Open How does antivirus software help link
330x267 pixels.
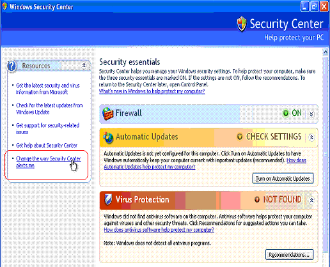159,230
